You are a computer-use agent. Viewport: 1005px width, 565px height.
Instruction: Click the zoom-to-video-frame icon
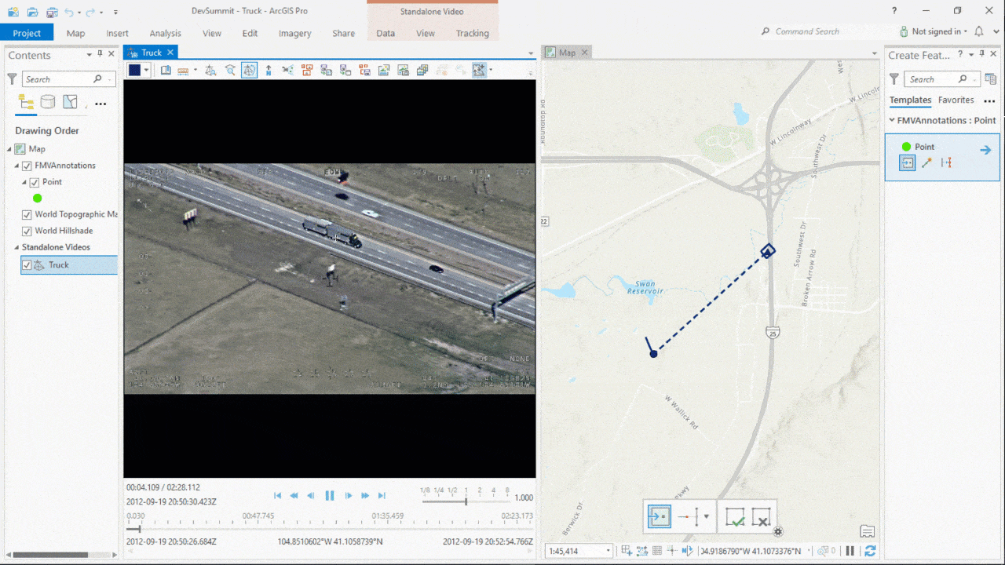tap(230, 70)
